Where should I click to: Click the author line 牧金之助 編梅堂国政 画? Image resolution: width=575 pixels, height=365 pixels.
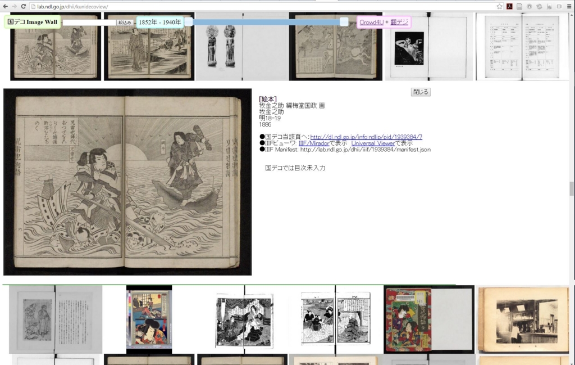292,105
